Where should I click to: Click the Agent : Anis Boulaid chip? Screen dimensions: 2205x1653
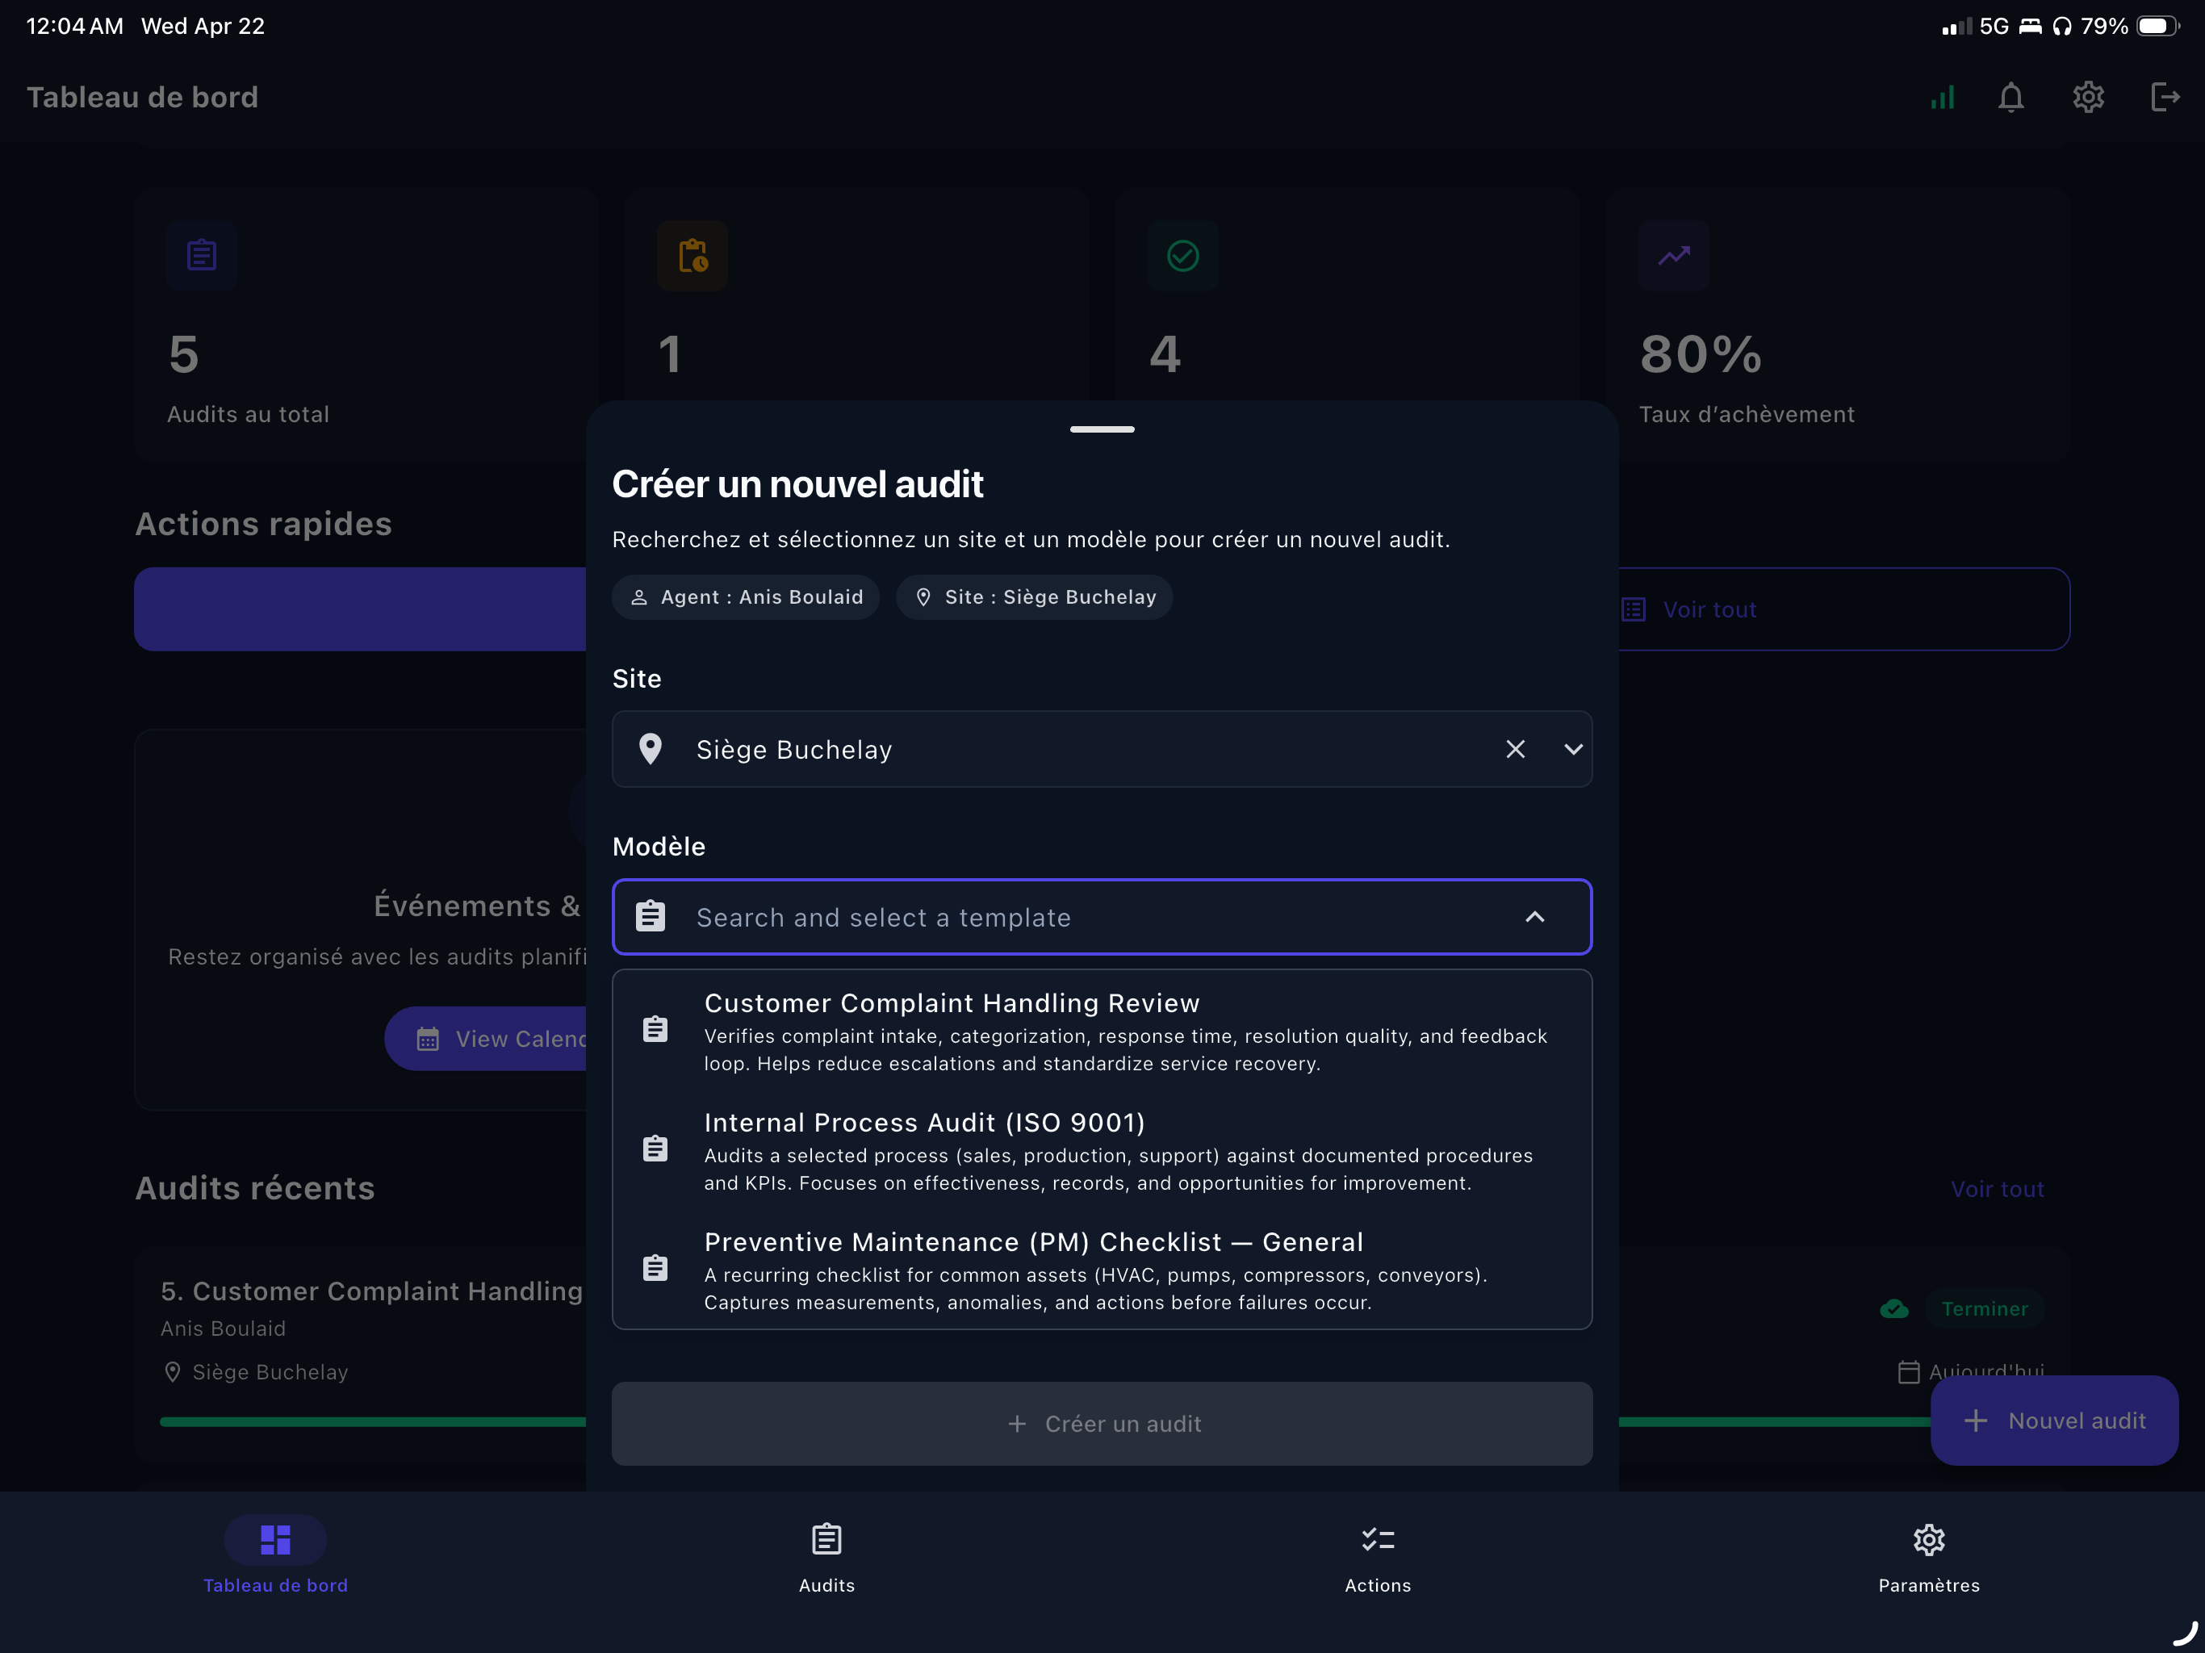(746, 597)
